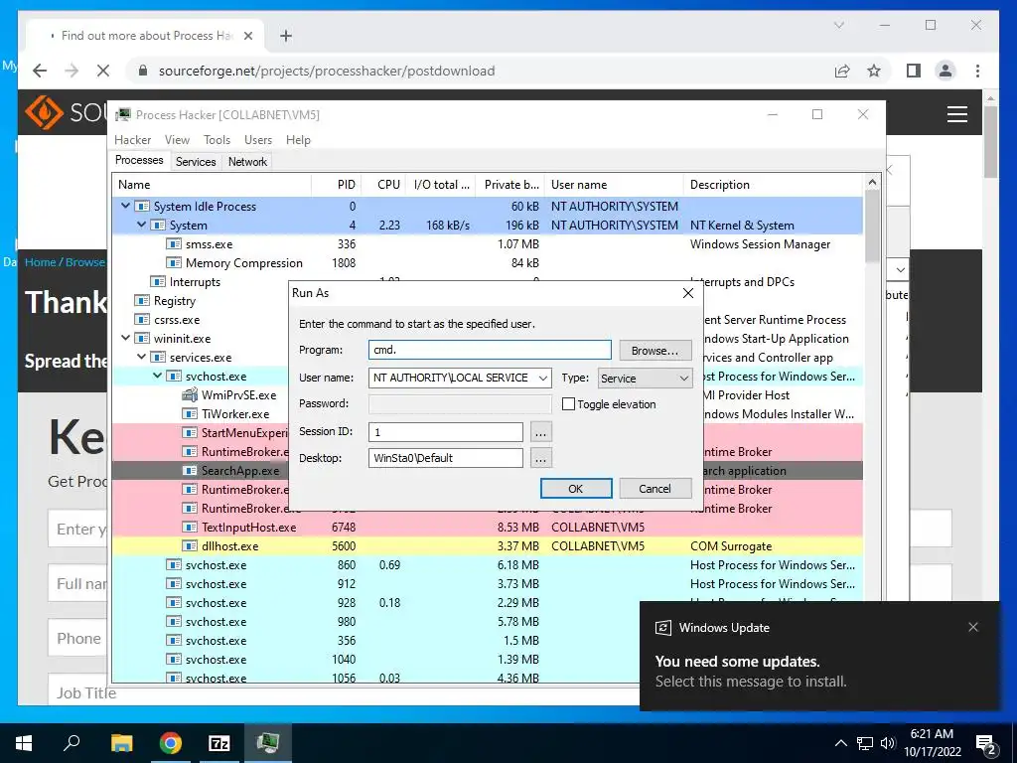Open the View menu in Process Hacker
Screen dimensions: 1017x763
[x=177, y=139]
